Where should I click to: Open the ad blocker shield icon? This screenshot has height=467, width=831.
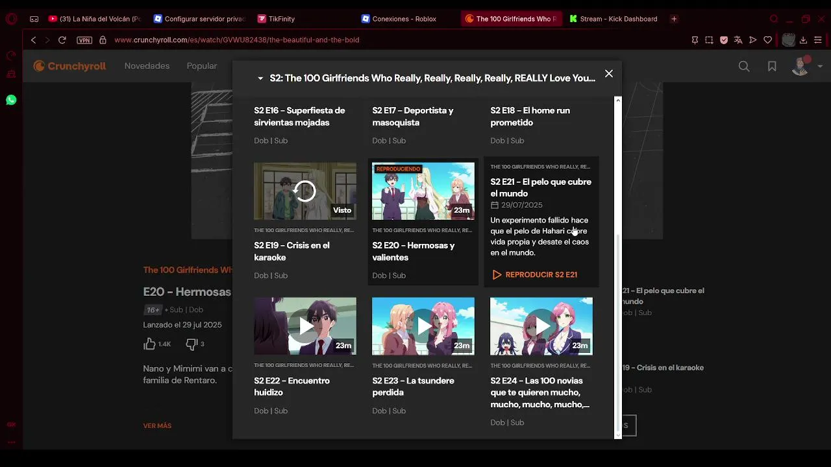[724, 40]
